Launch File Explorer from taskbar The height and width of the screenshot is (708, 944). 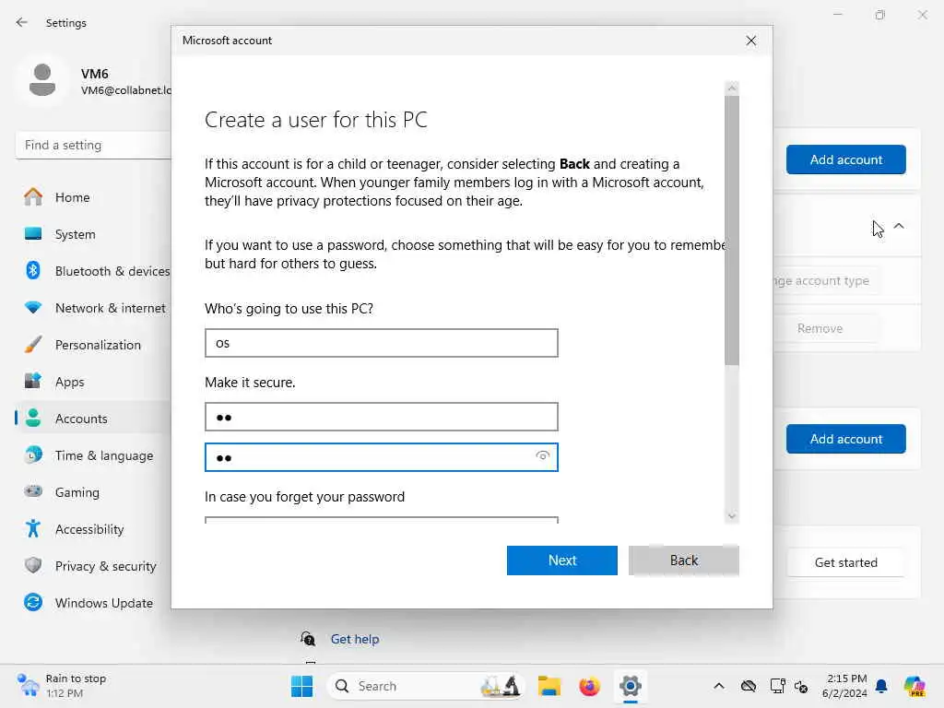tap(549, 686)
